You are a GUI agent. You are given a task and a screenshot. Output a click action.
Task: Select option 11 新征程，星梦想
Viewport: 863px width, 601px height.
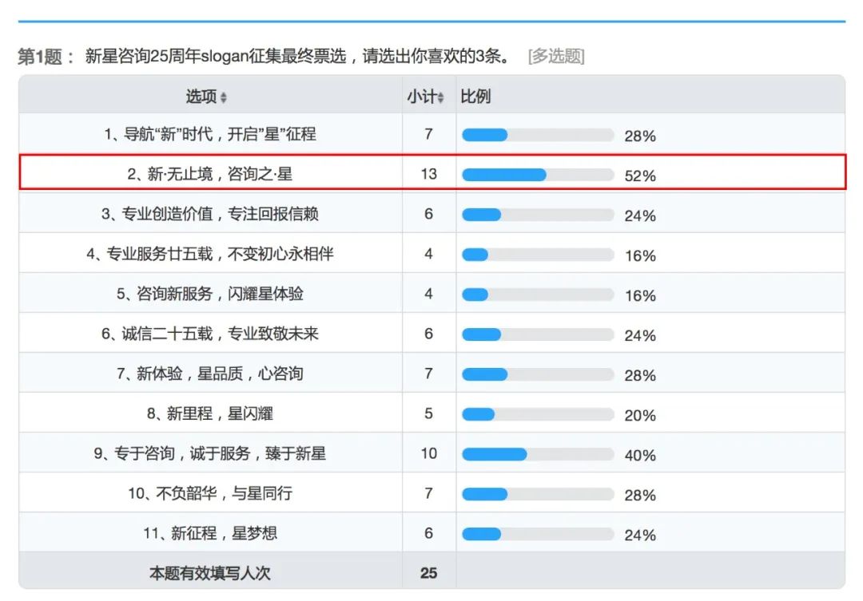pyautogui.click(x=210, y=533)
